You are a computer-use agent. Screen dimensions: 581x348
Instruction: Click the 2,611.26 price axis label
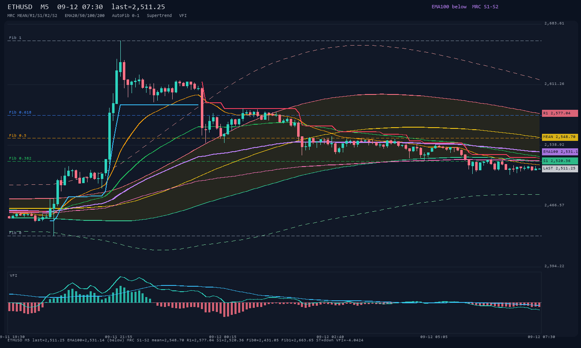(554, 84)
